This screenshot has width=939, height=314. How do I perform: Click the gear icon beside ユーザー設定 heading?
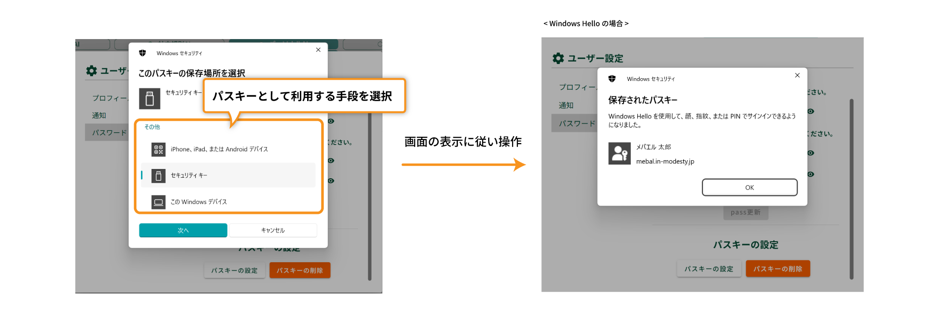point(558,59)
